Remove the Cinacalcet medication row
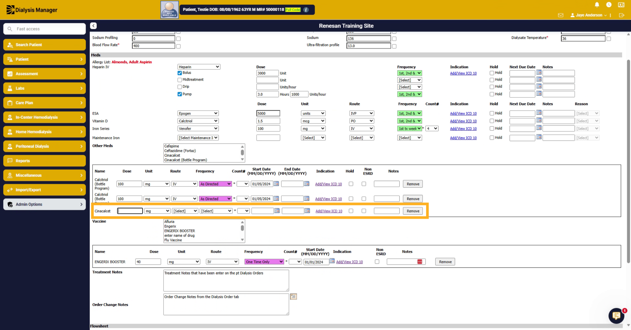 coord(413,211)
